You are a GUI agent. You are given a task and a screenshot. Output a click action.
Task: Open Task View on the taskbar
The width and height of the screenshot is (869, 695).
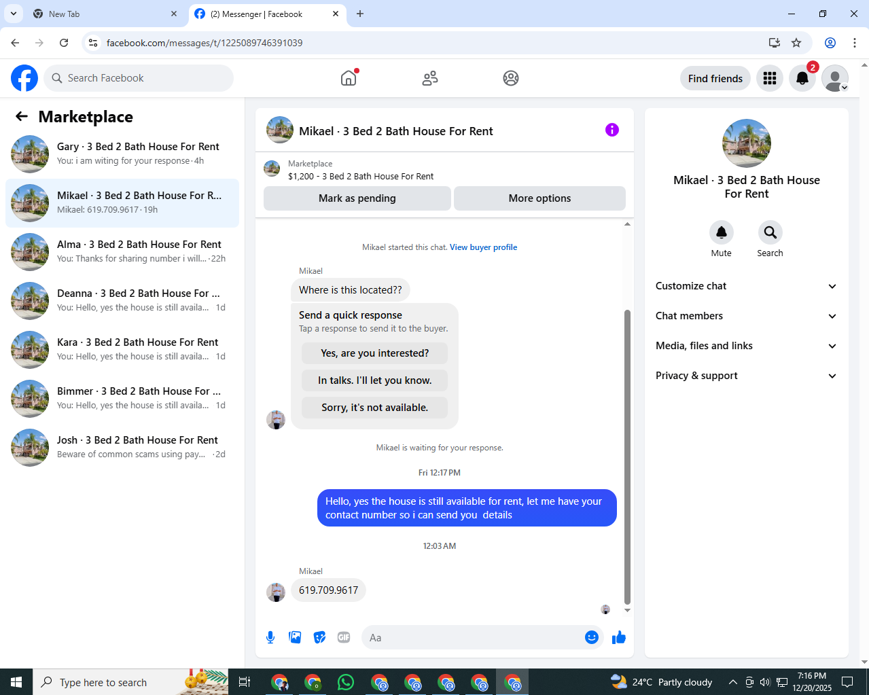pyautogui.click(x=245, y=682)
